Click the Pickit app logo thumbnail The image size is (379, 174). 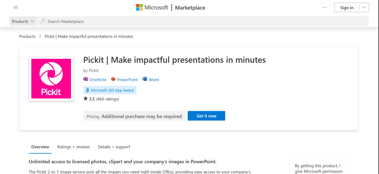51,79
